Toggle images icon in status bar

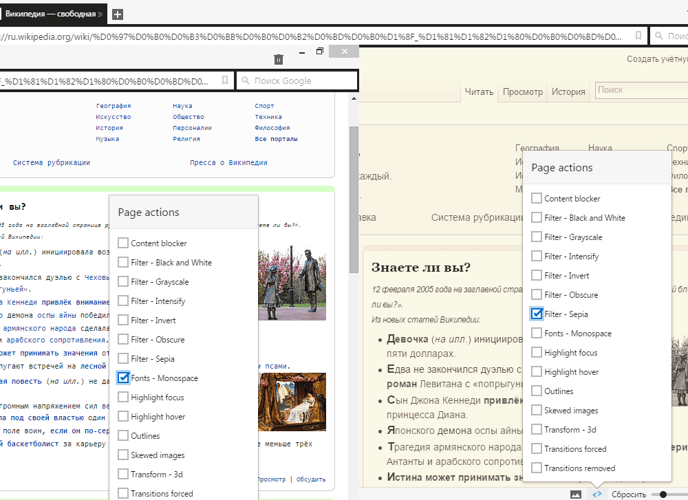pos(576,494)
